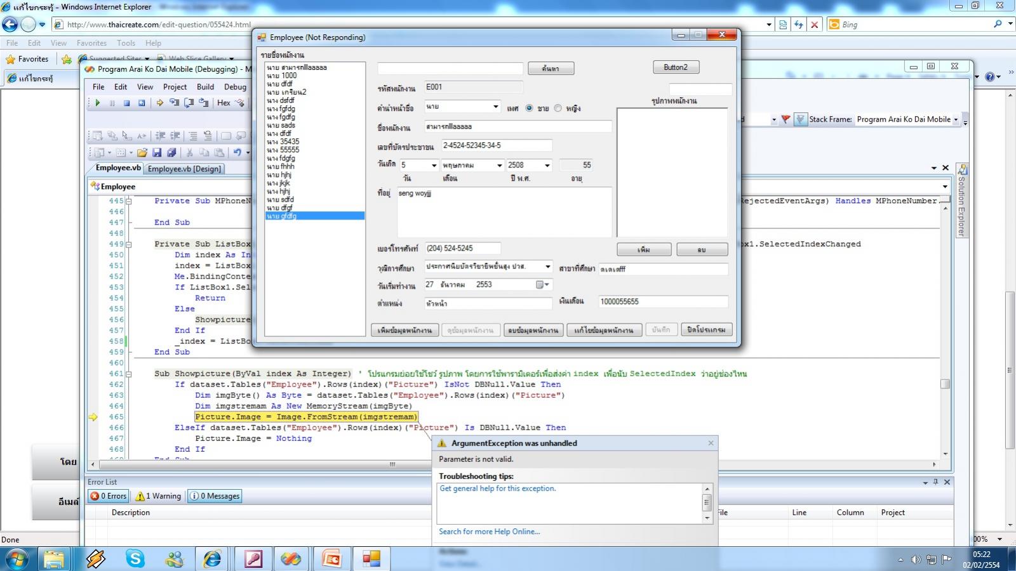
Task: Open the birth day dropdown showing 5
Action: click(434, 166)
